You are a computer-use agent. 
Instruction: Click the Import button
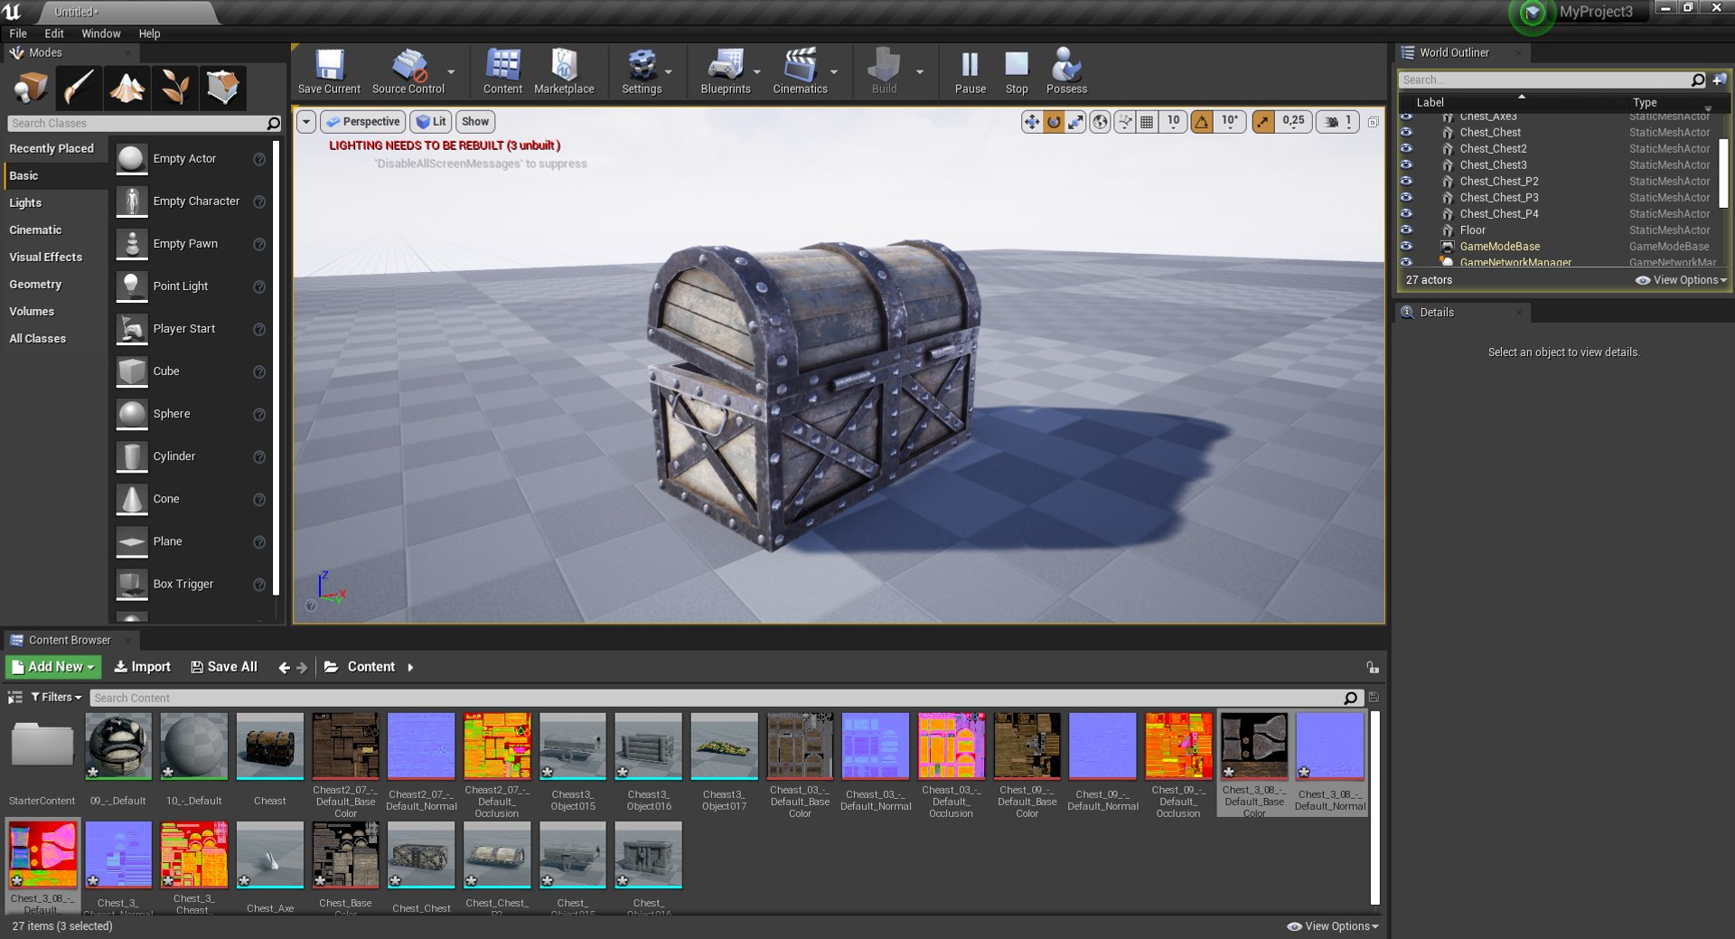coord(142,667)
